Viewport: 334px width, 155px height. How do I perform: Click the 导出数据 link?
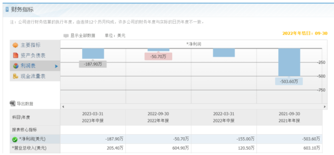tap(25, 104)
